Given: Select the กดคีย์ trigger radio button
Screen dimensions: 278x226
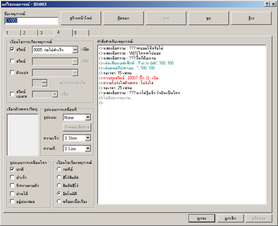Looking at the screenshot, I should coord(59,169).
